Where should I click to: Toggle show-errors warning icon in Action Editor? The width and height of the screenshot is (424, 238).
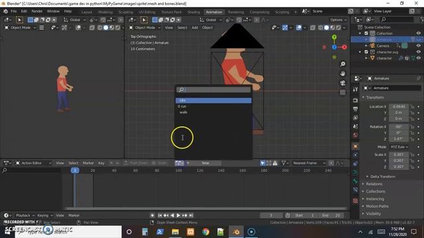275,163
